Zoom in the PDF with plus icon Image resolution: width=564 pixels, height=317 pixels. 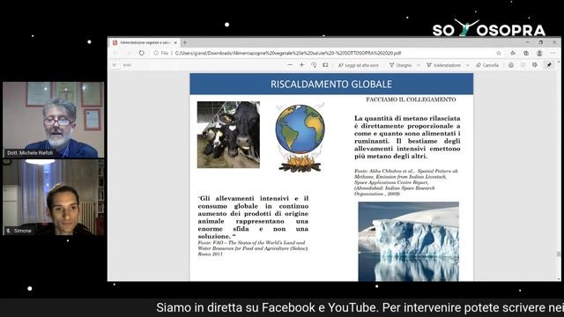pyautogui.click(x=301, y=65)
